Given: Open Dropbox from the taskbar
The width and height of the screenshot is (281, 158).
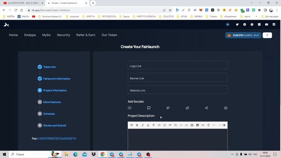Looking at the screenshot, I should click(94, 154).
